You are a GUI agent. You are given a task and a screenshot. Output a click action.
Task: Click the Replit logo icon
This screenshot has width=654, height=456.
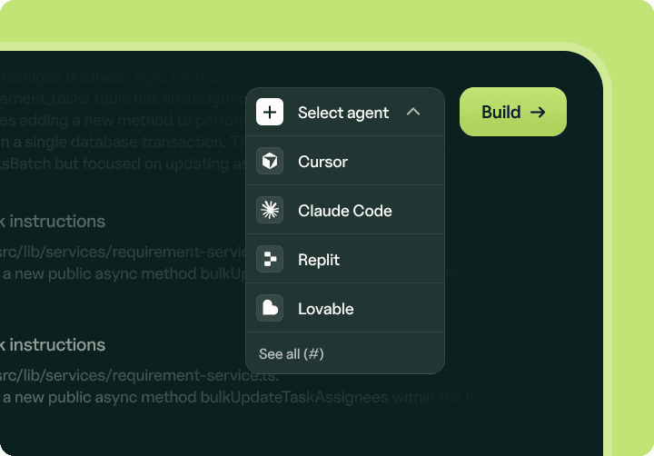pos(270,259)
